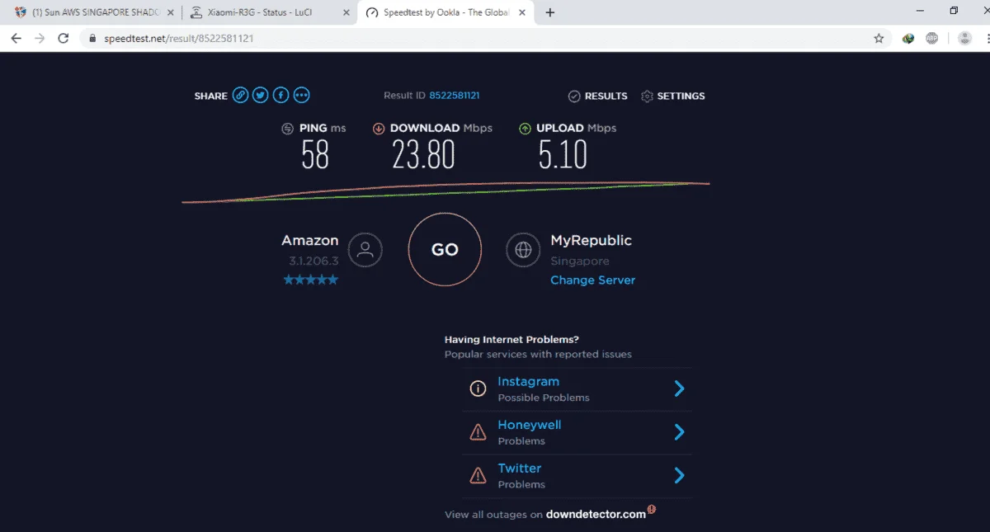Click download speed value 23.80
990x532 pixels.
[423, 154]
